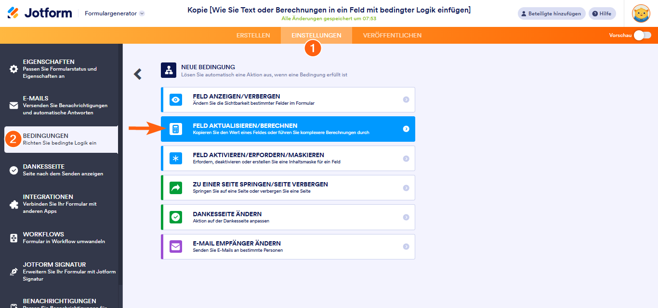Select FELD ANZEIGEN/VERBERGEN condition
The width and height of the screenshot is (658, 308).
(288, 100)
